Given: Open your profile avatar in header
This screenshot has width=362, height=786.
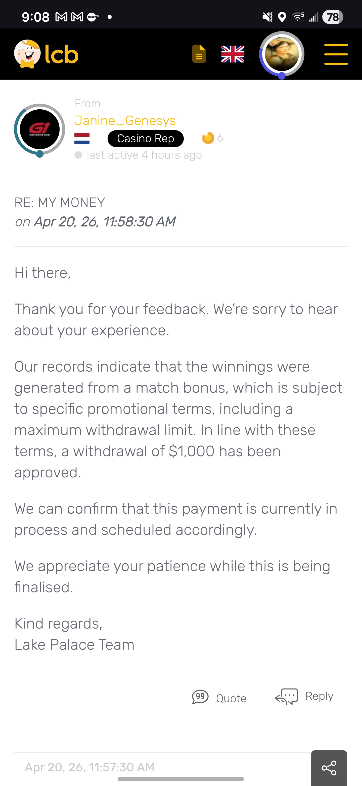Looking at the screenshot, I should [x=282, y=54].
